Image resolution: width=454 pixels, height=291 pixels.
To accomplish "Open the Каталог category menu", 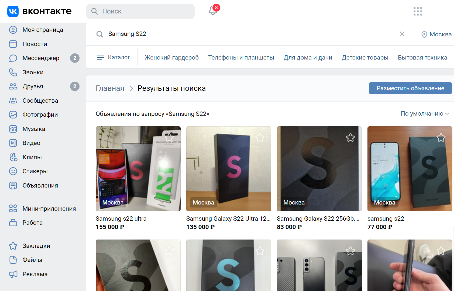I will pyautogui.click(x=113, y=57).
